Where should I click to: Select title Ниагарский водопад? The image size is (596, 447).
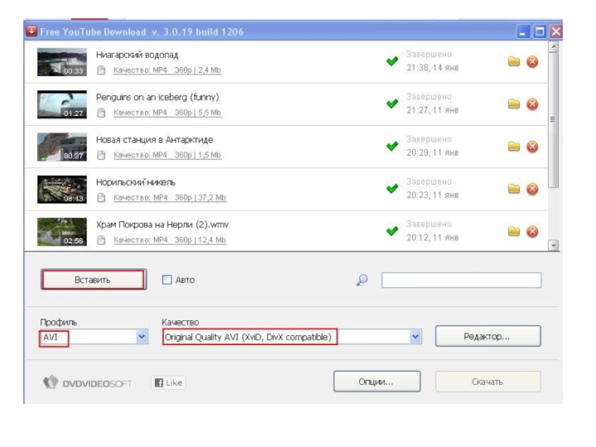pyautogui.click(x=137, y=54)
